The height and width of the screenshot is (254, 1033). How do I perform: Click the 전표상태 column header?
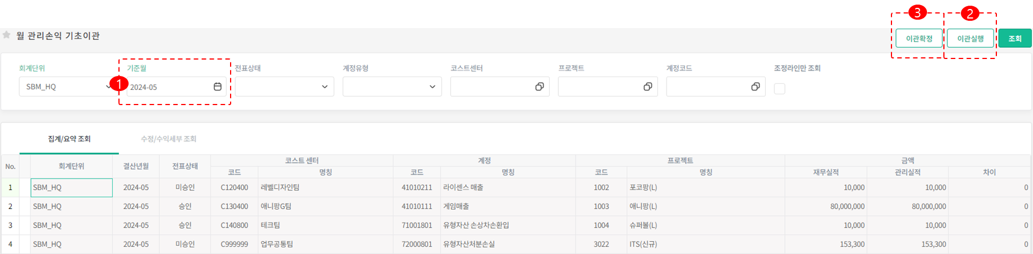click(x=185, y=166)
